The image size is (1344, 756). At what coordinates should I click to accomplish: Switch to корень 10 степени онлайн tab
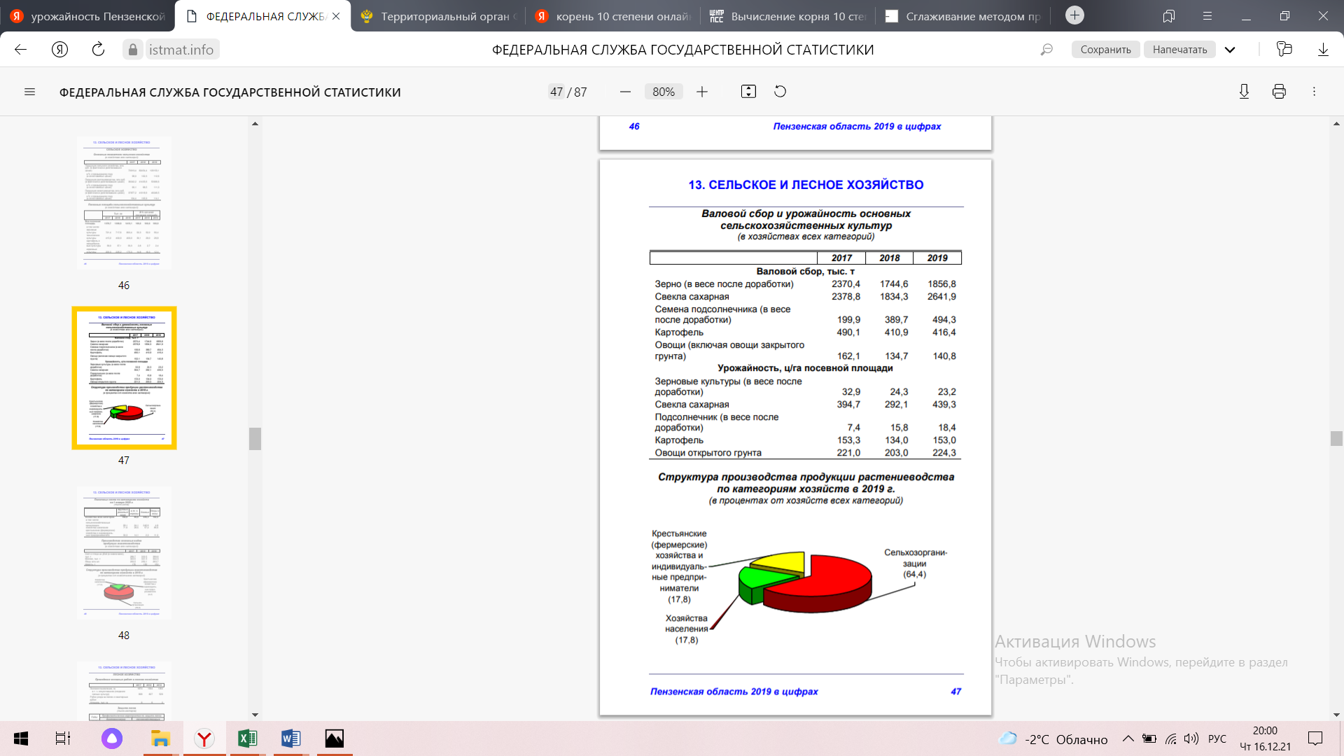point(612,16)
